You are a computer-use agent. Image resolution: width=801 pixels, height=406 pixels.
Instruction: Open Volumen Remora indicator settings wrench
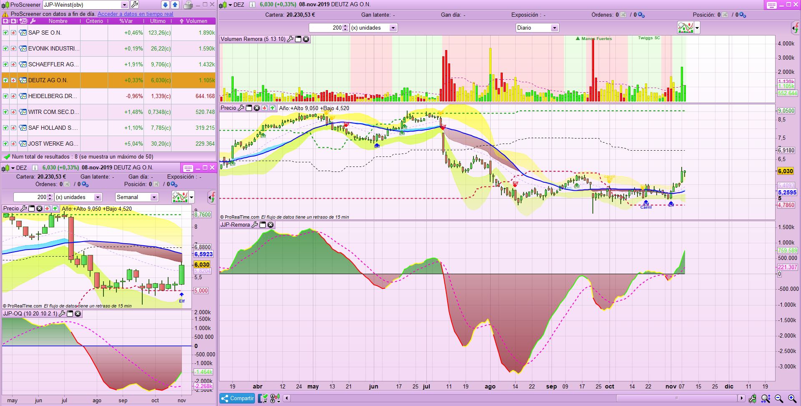tap(290, 39)
